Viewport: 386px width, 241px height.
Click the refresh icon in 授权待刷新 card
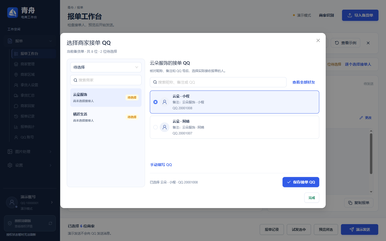point(50,223)
